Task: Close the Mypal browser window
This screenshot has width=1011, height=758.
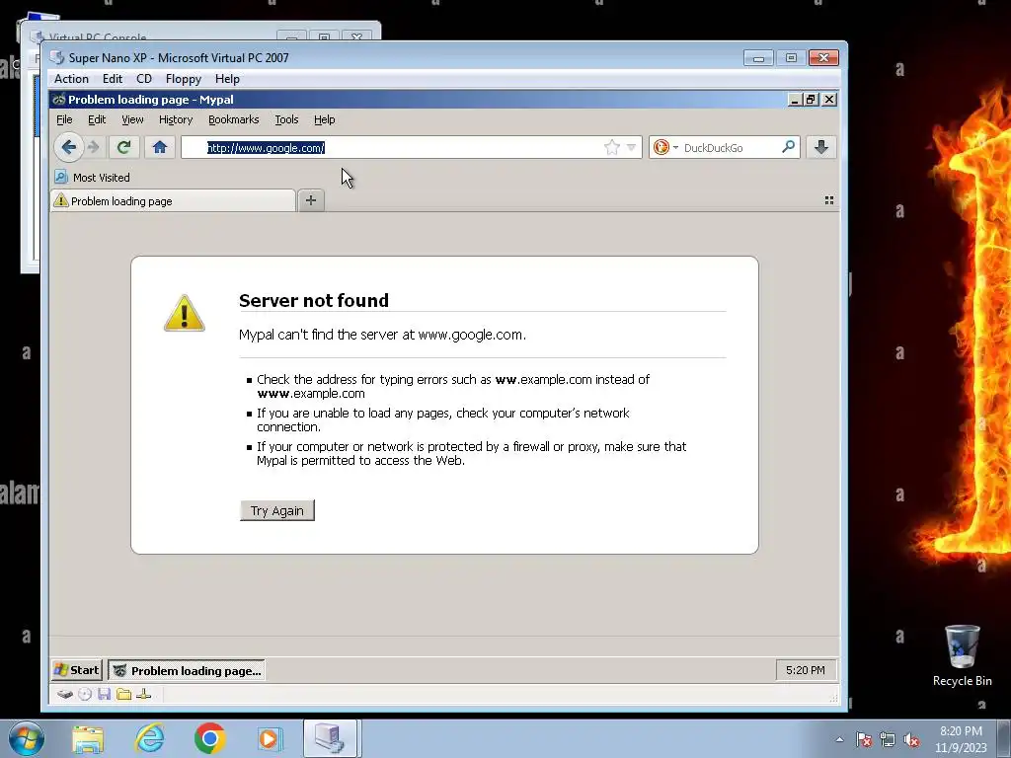Action: pyautogui.click(x=829, y=100)
